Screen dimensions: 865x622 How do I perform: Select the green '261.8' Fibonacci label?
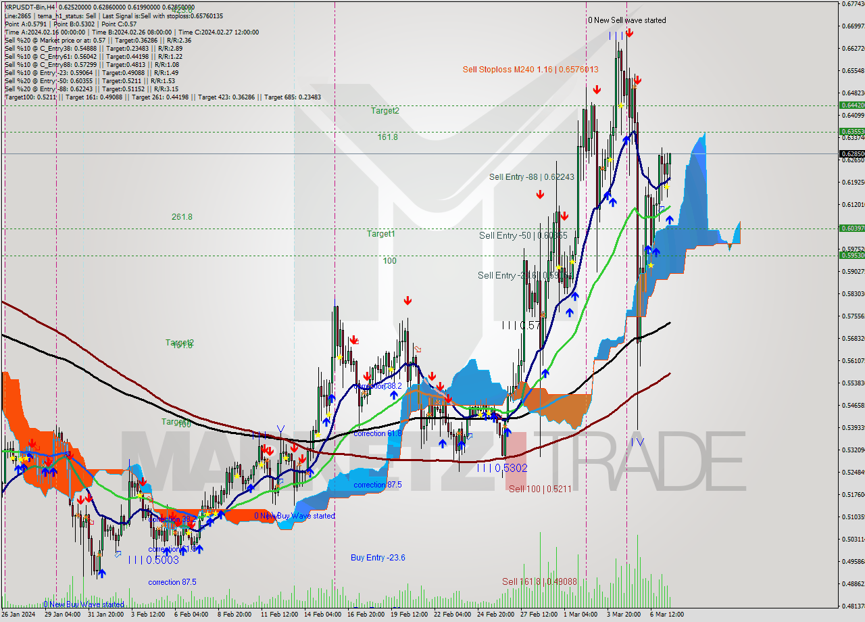[x=182, y=217]
